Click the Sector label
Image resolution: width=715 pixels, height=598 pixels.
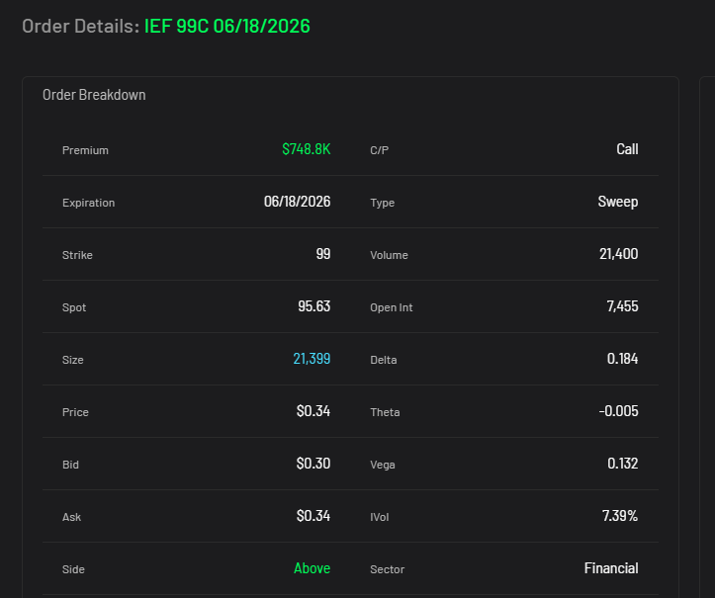coord(387,569)
